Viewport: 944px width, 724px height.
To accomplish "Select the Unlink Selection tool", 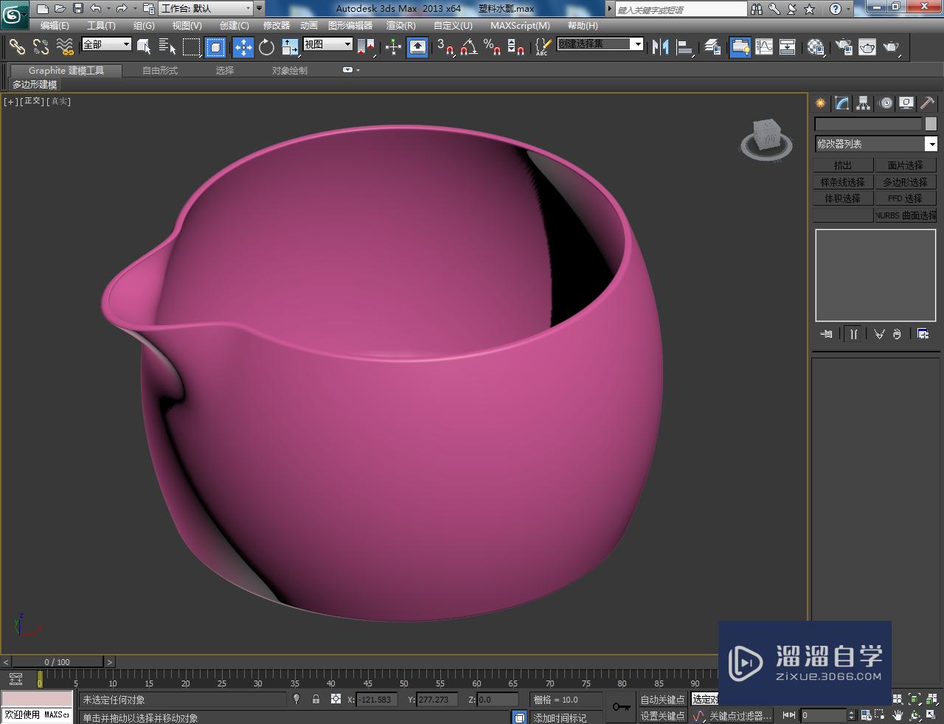I will point(41,47).
